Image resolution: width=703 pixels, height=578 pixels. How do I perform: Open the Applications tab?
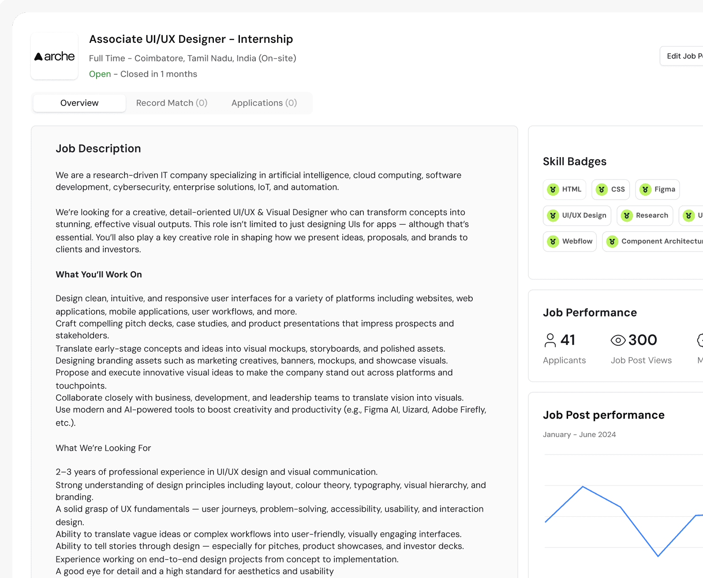[x=264, y=103]
